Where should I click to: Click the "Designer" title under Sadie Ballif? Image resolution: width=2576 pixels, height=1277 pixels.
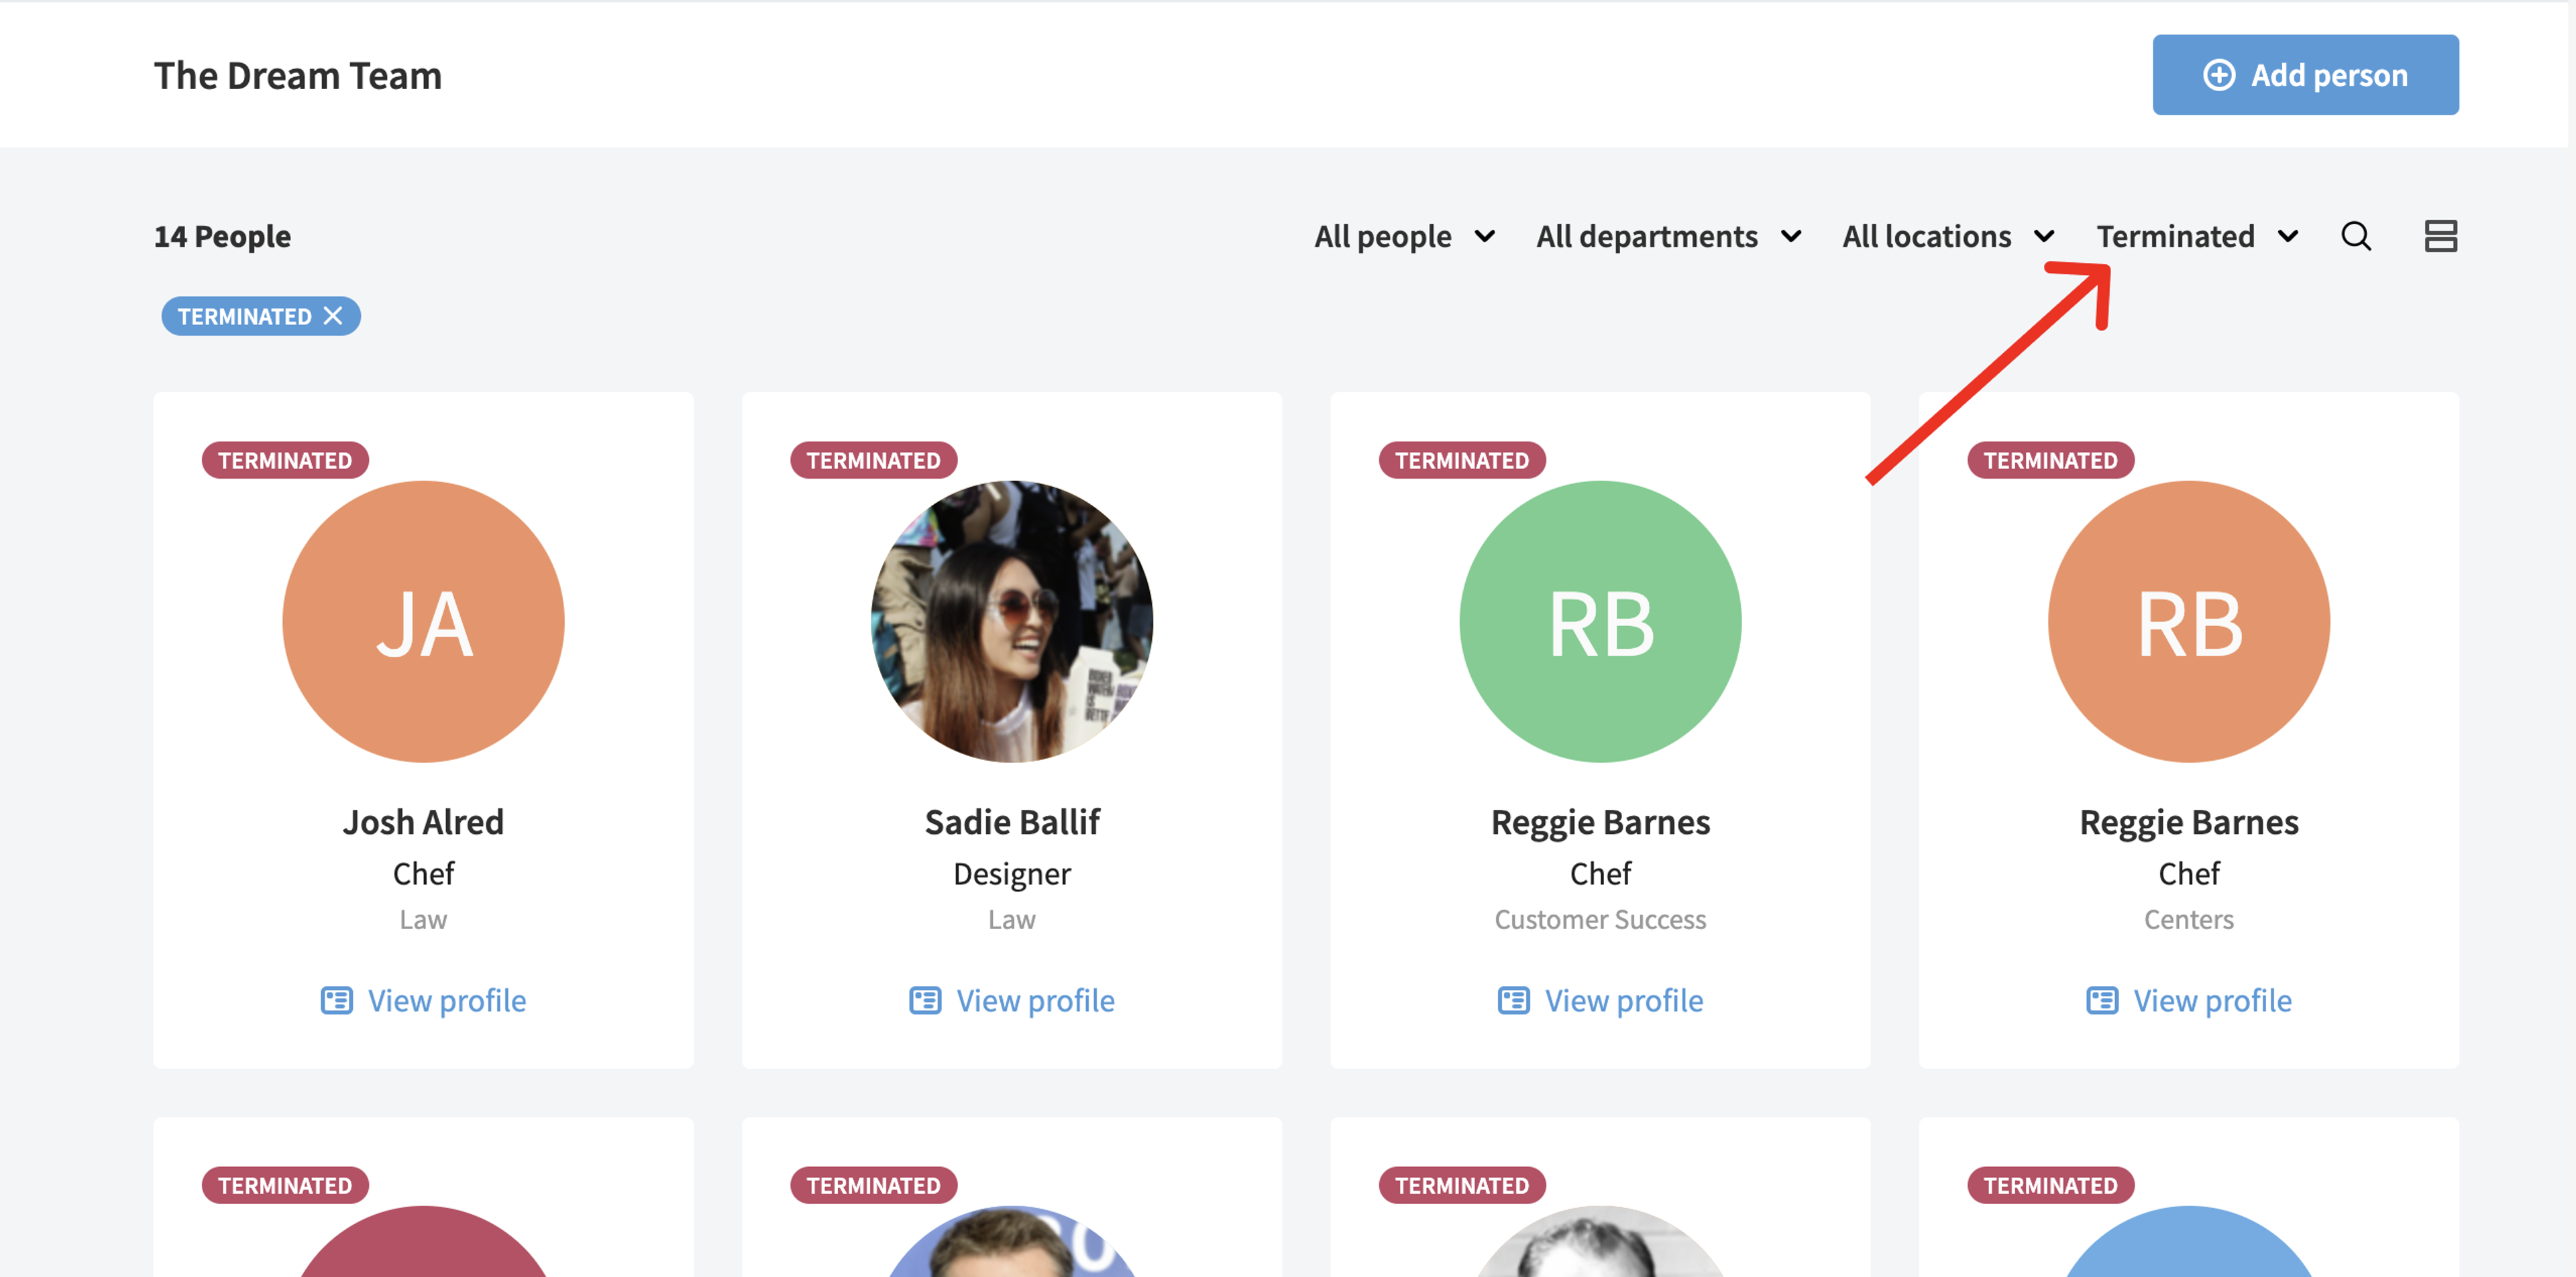(1012, 873)
